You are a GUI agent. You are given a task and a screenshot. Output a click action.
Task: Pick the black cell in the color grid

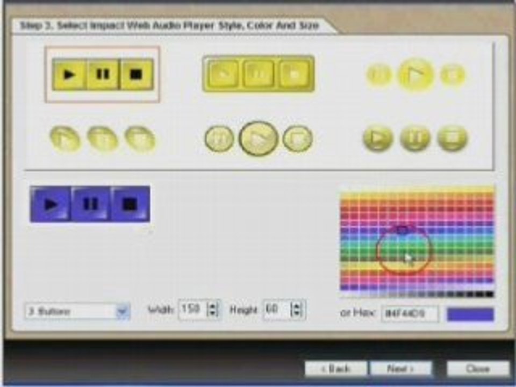(x=490, y=294)
